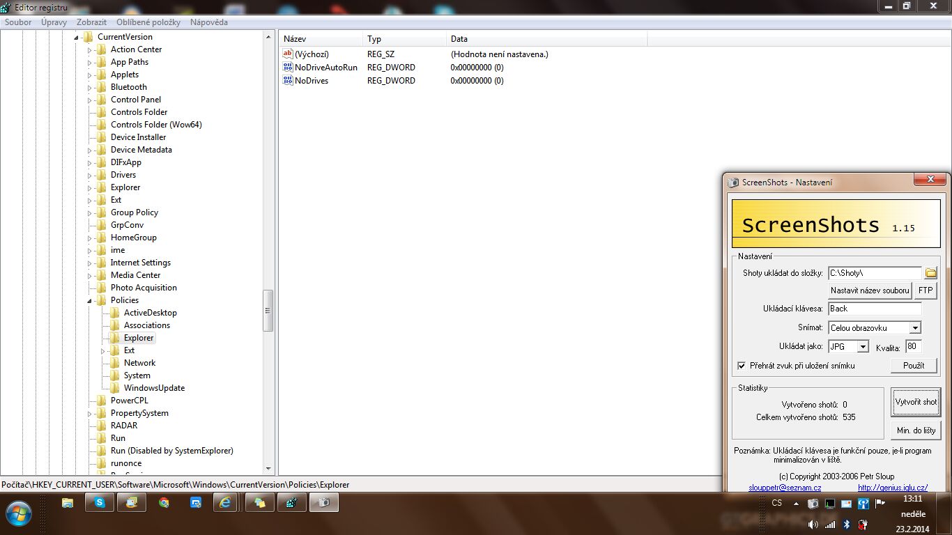The width and height of the screenshot is (952, 535).
Task: Open the Action Center flag icon
Action: [880, 504]
